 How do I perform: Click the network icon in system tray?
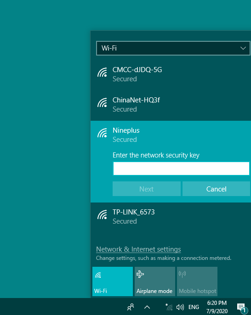[169, 307]
